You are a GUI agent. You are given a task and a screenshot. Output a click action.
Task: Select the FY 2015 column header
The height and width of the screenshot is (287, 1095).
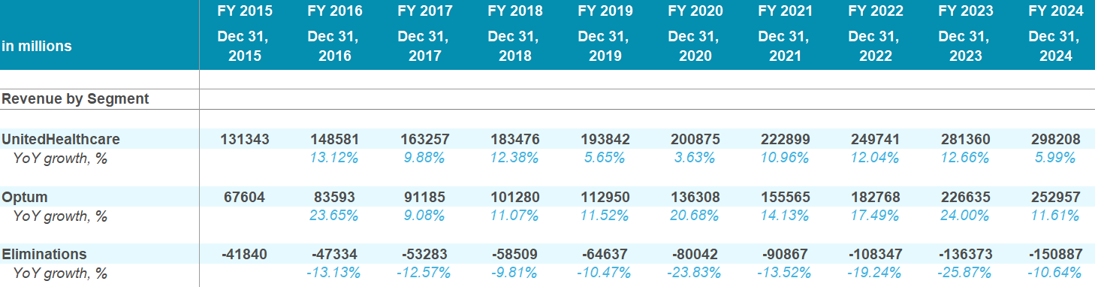pos(245,11)
